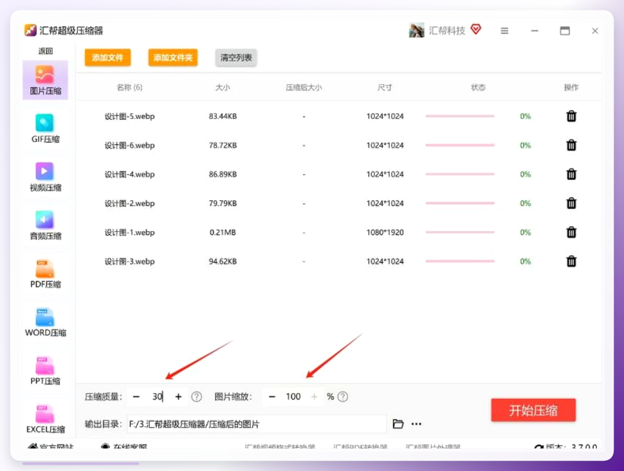Click size value 94.62KB
The height and width of the screenshot is (471, 624).
[x=223, y=262]
